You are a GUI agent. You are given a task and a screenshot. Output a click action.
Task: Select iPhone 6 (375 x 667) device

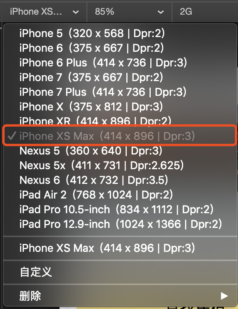(120, 48)
